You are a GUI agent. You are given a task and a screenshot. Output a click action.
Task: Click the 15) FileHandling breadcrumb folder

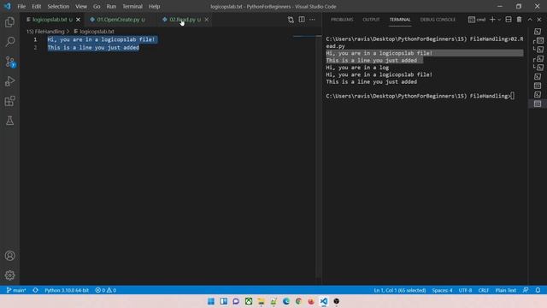(45, 32)
